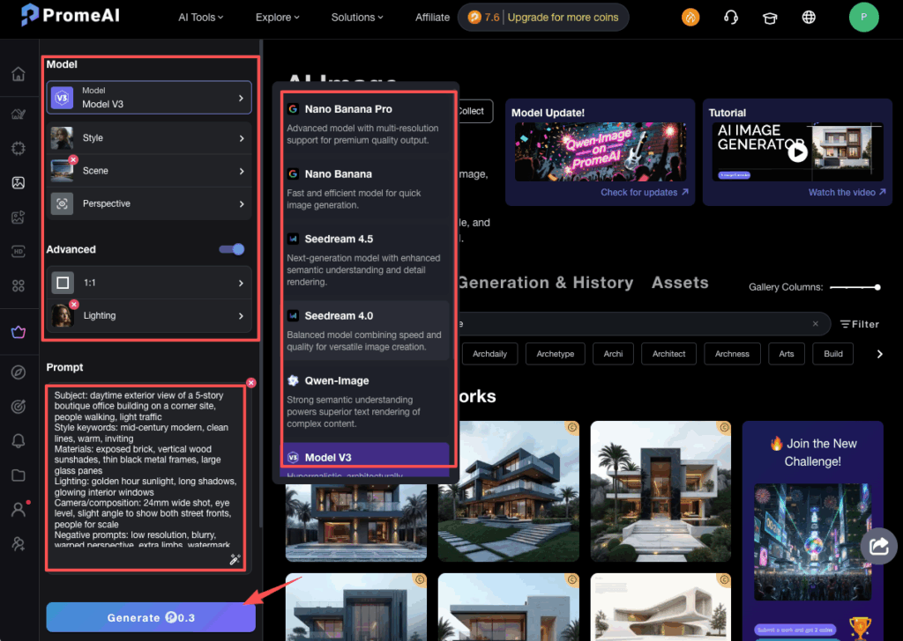Select the Archness tag
This screenshot has height=641, width=903.
732,354
